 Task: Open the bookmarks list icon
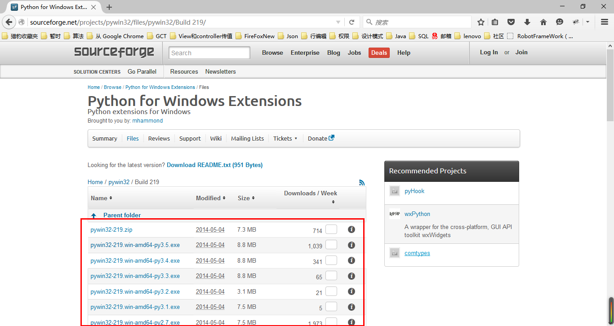coord(495,22)
